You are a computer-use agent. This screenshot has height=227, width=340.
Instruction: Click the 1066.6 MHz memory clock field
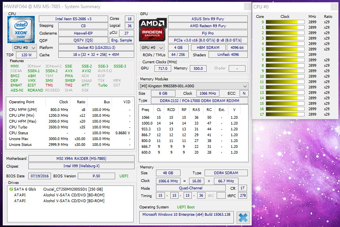pos(168,181)
